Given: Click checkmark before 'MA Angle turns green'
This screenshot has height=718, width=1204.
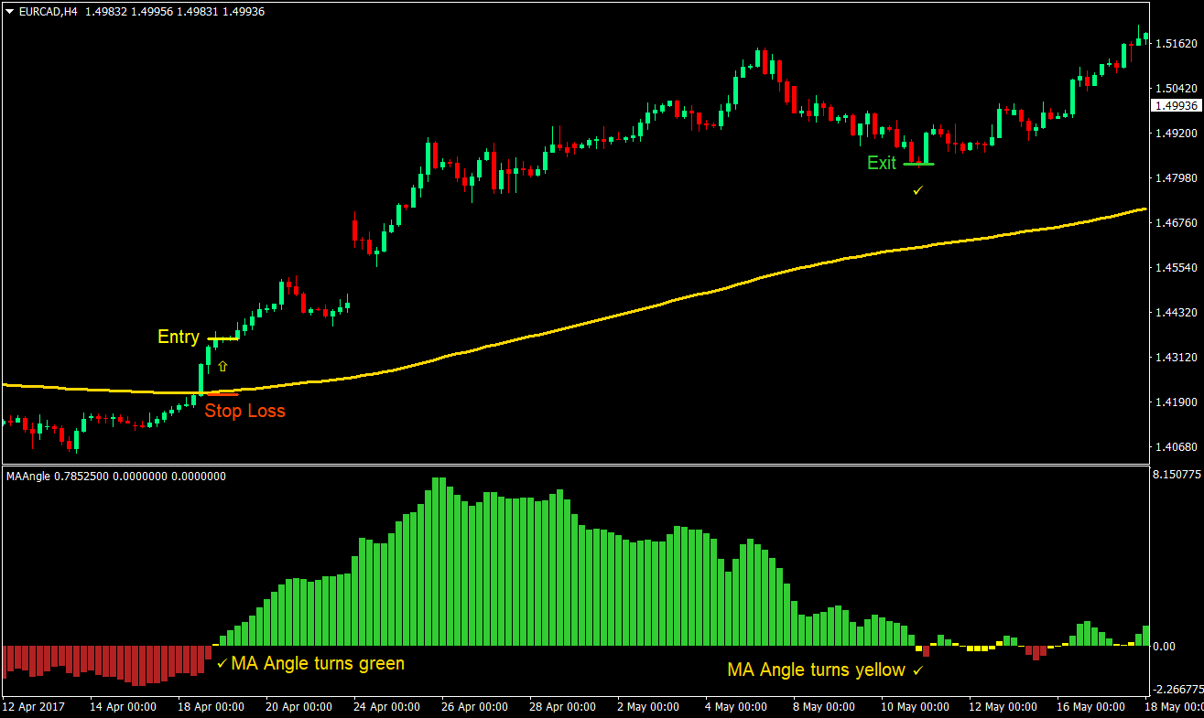Looking at the screenshot, I should (x=222, y=663).
